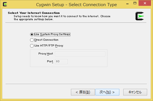Click the Port number field
This screenshot has width=153, height=101.
tap(61, 61)
